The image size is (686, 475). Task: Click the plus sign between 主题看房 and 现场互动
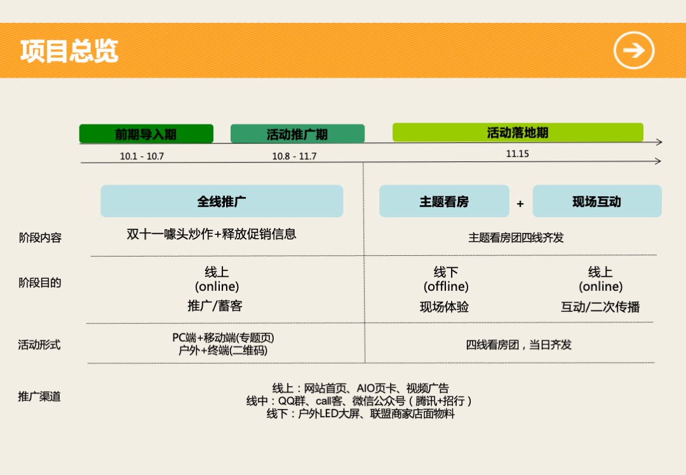[x=521, y=204]
